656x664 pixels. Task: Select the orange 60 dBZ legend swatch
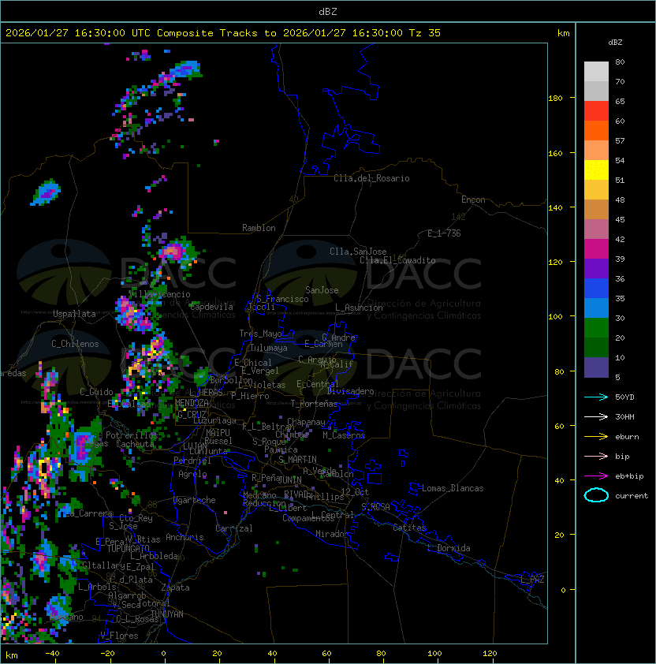click(596, 130)
